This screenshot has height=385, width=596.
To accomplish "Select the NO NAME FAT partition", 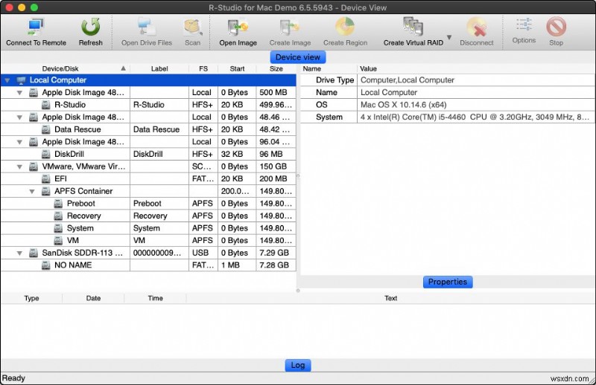I will tap(148, 265).
